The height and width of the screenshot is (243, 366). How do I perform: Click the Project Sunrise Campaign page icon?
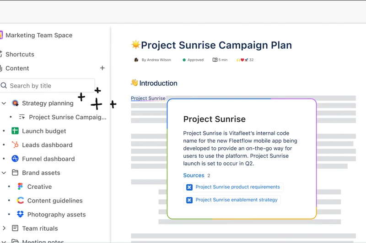point(22,117)
